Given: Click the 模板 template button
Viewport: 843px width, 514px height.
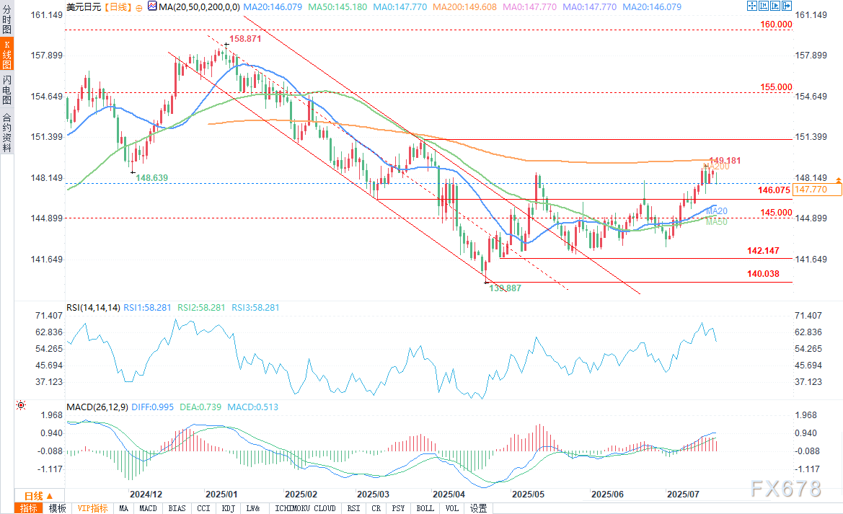Looking at the screenshot, I should click(x=57, y=508).
